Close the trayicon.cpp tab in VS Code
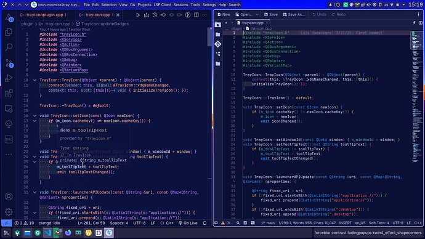The width and height of the screenshot is (425, 239). click(x=118, y=15)
